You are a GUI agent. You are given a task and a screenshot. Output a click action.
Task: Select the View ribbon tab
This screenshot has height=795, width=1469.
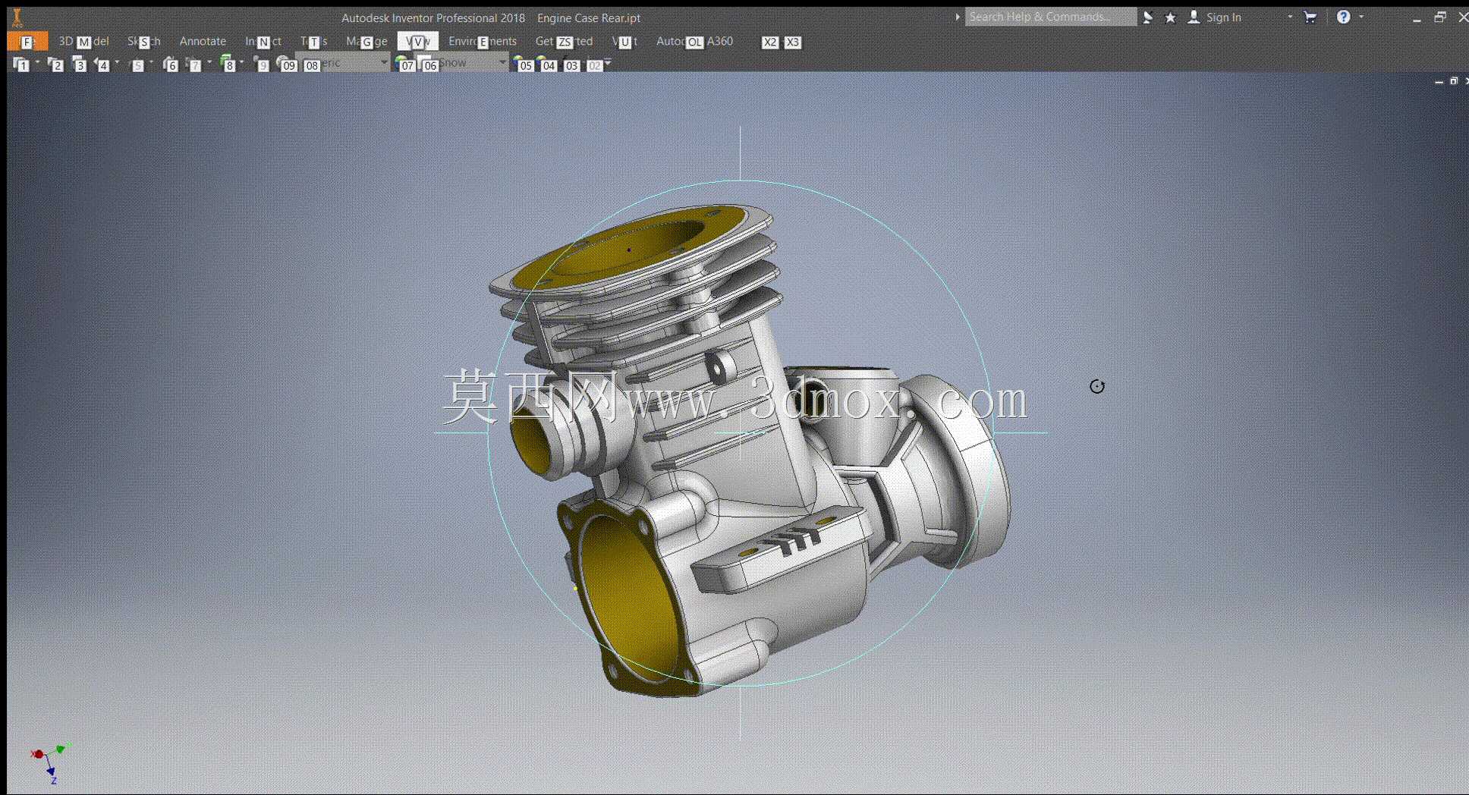tap(417, 41)
